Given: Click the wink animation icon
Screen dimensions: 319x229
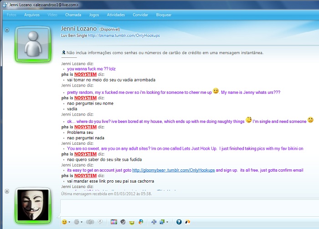Looking at the screenshot, I should pyautogui.click(x=77, y=222).
